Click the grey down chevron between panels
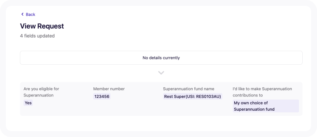 click(161, 73)
